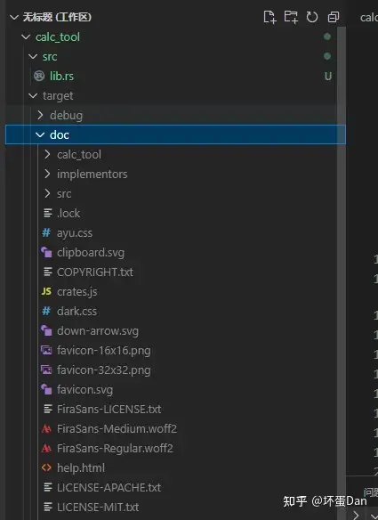Click the New Folder icon
Screen dimensions: 378x520
pos(291,17)
